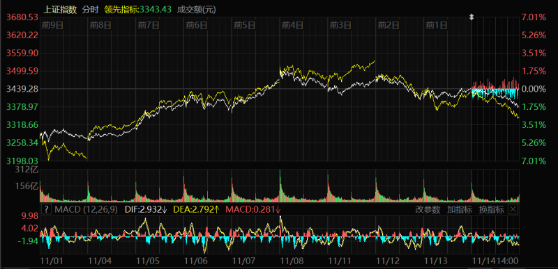Click the 11/13 date label
This screenshot has width=558, height=269.
pos(437,261)
